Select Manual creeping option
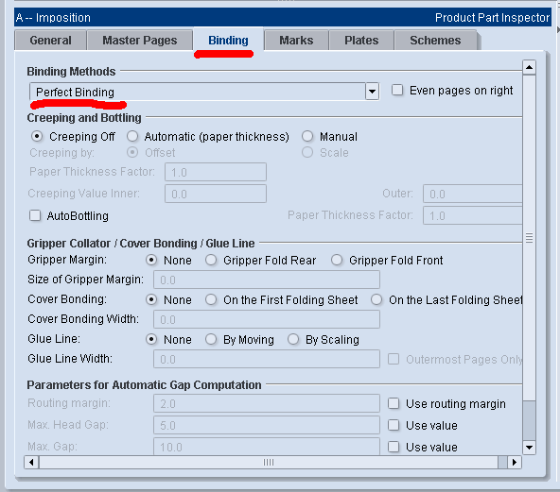 coord(307,136)
